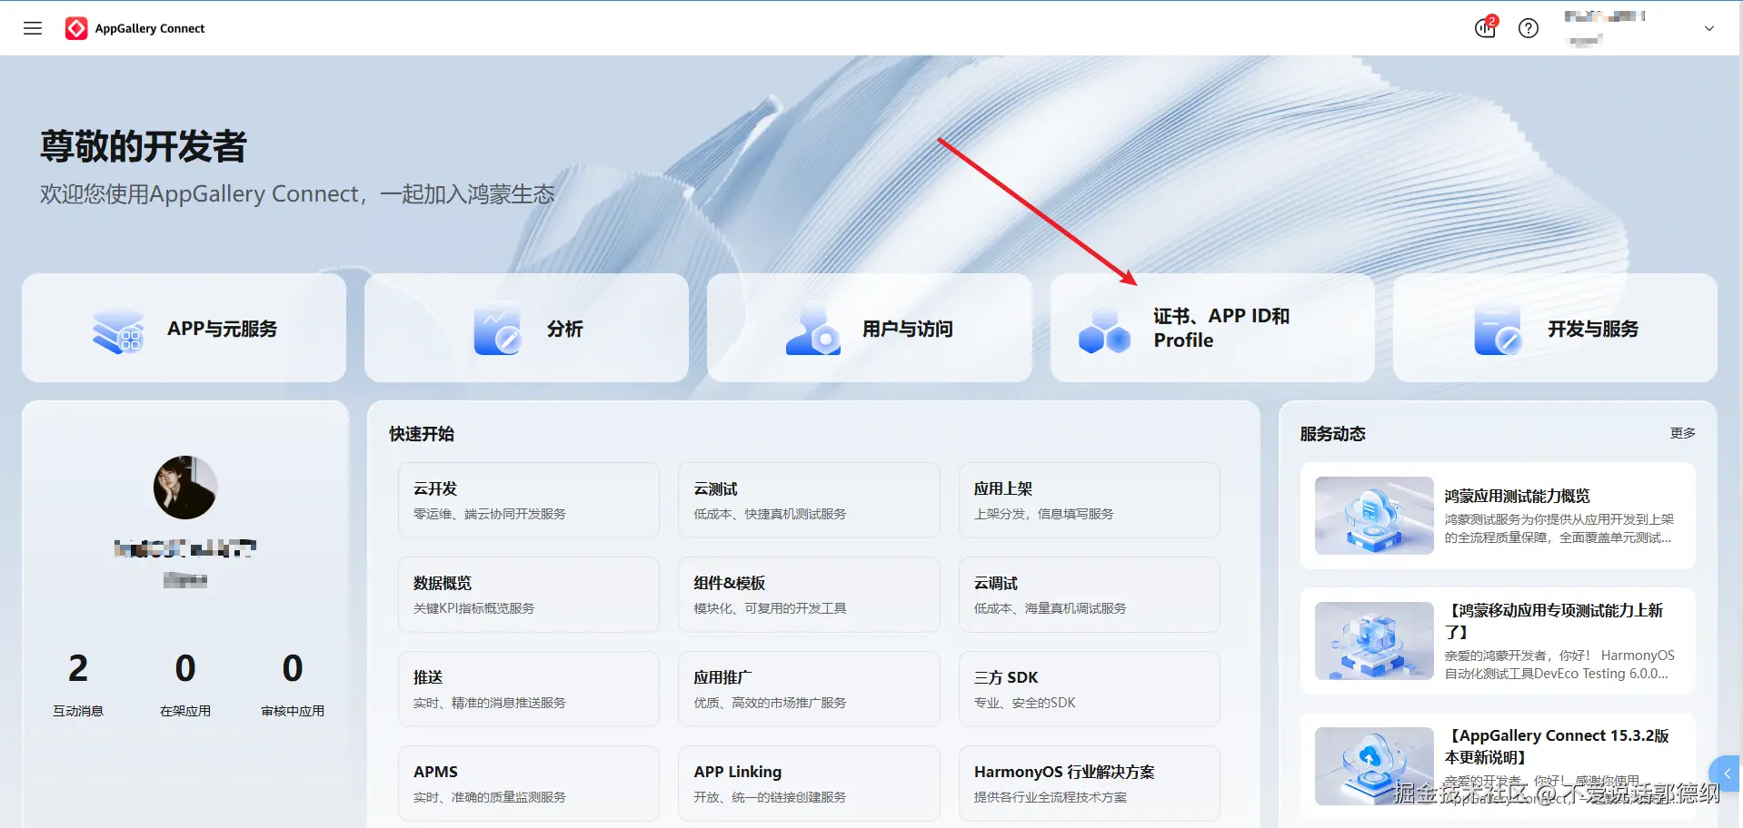Open the 组件&模板 quick start tile

[809, 595]
